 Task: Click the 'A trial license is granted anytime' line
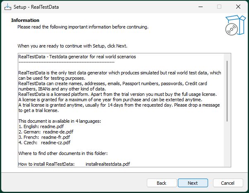coord(119,105)
